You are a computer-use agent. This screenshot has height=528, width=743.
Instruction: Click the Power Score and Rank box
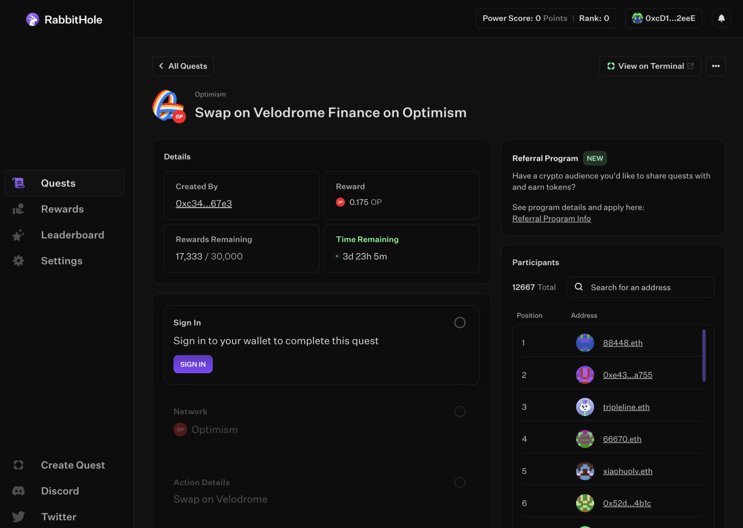click(546, 18)
